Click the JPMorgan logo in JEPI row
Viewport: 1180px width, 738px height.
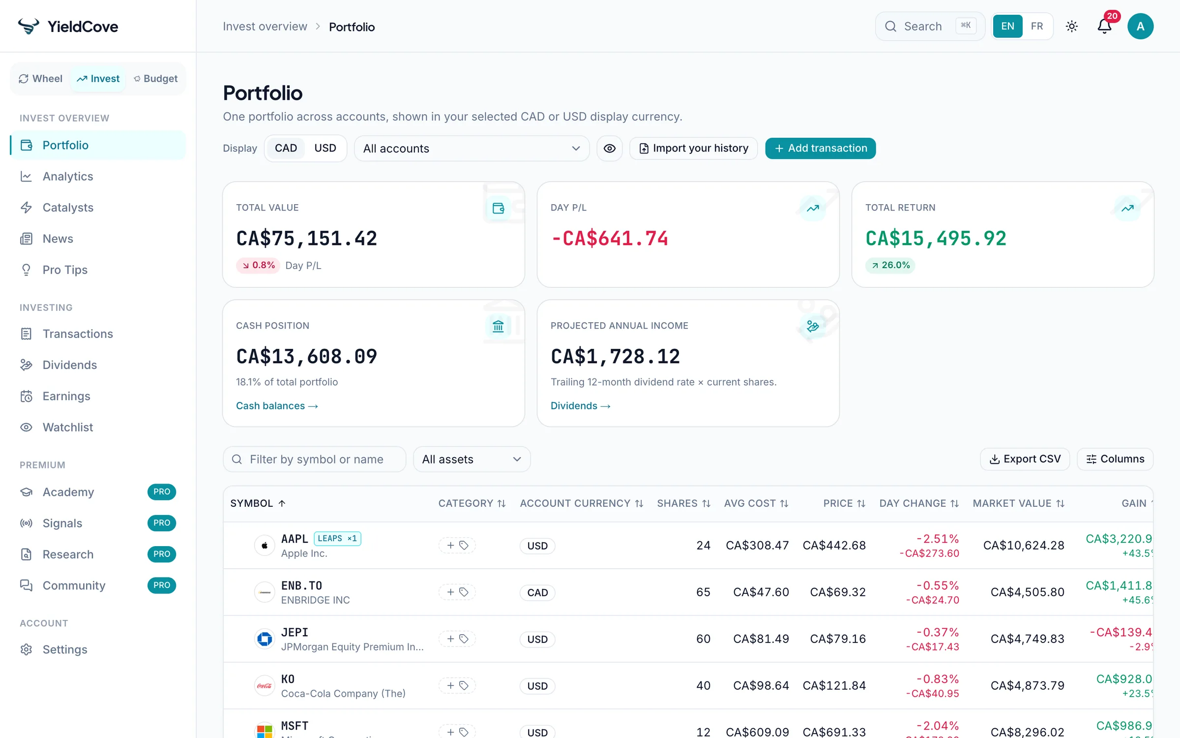tap(265, 639)
